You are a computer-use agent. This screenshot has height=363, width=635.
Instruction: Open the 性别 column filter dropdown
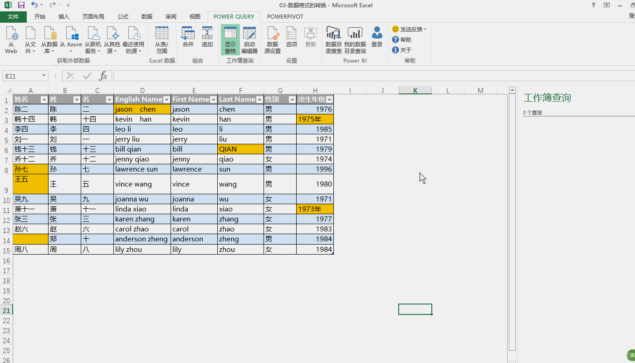[292, 99]
